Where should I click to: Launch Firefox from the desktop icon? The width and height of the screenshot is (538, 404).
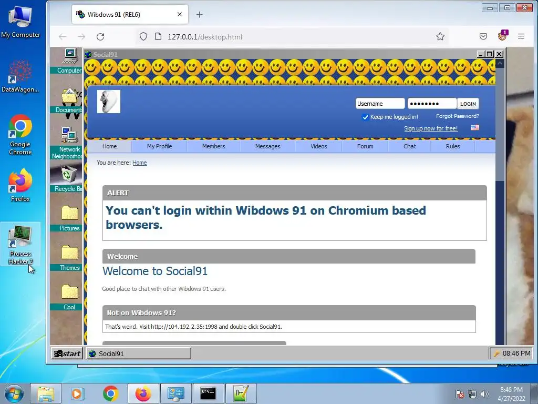click(x=20, y=185)
